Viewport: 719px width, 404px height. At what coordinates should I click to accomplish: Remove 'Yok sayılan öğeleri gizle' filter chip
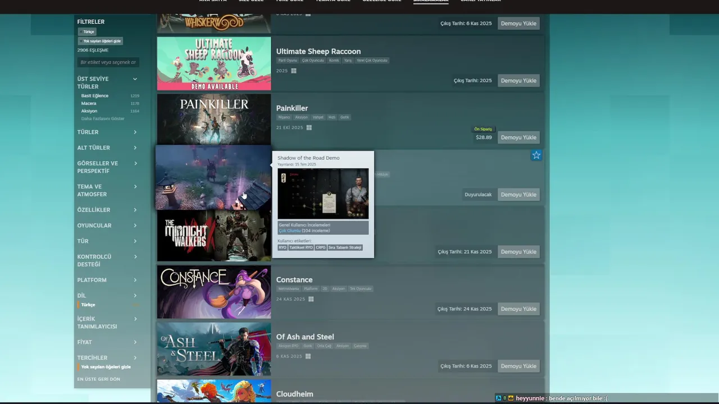[x=100, y=41]
